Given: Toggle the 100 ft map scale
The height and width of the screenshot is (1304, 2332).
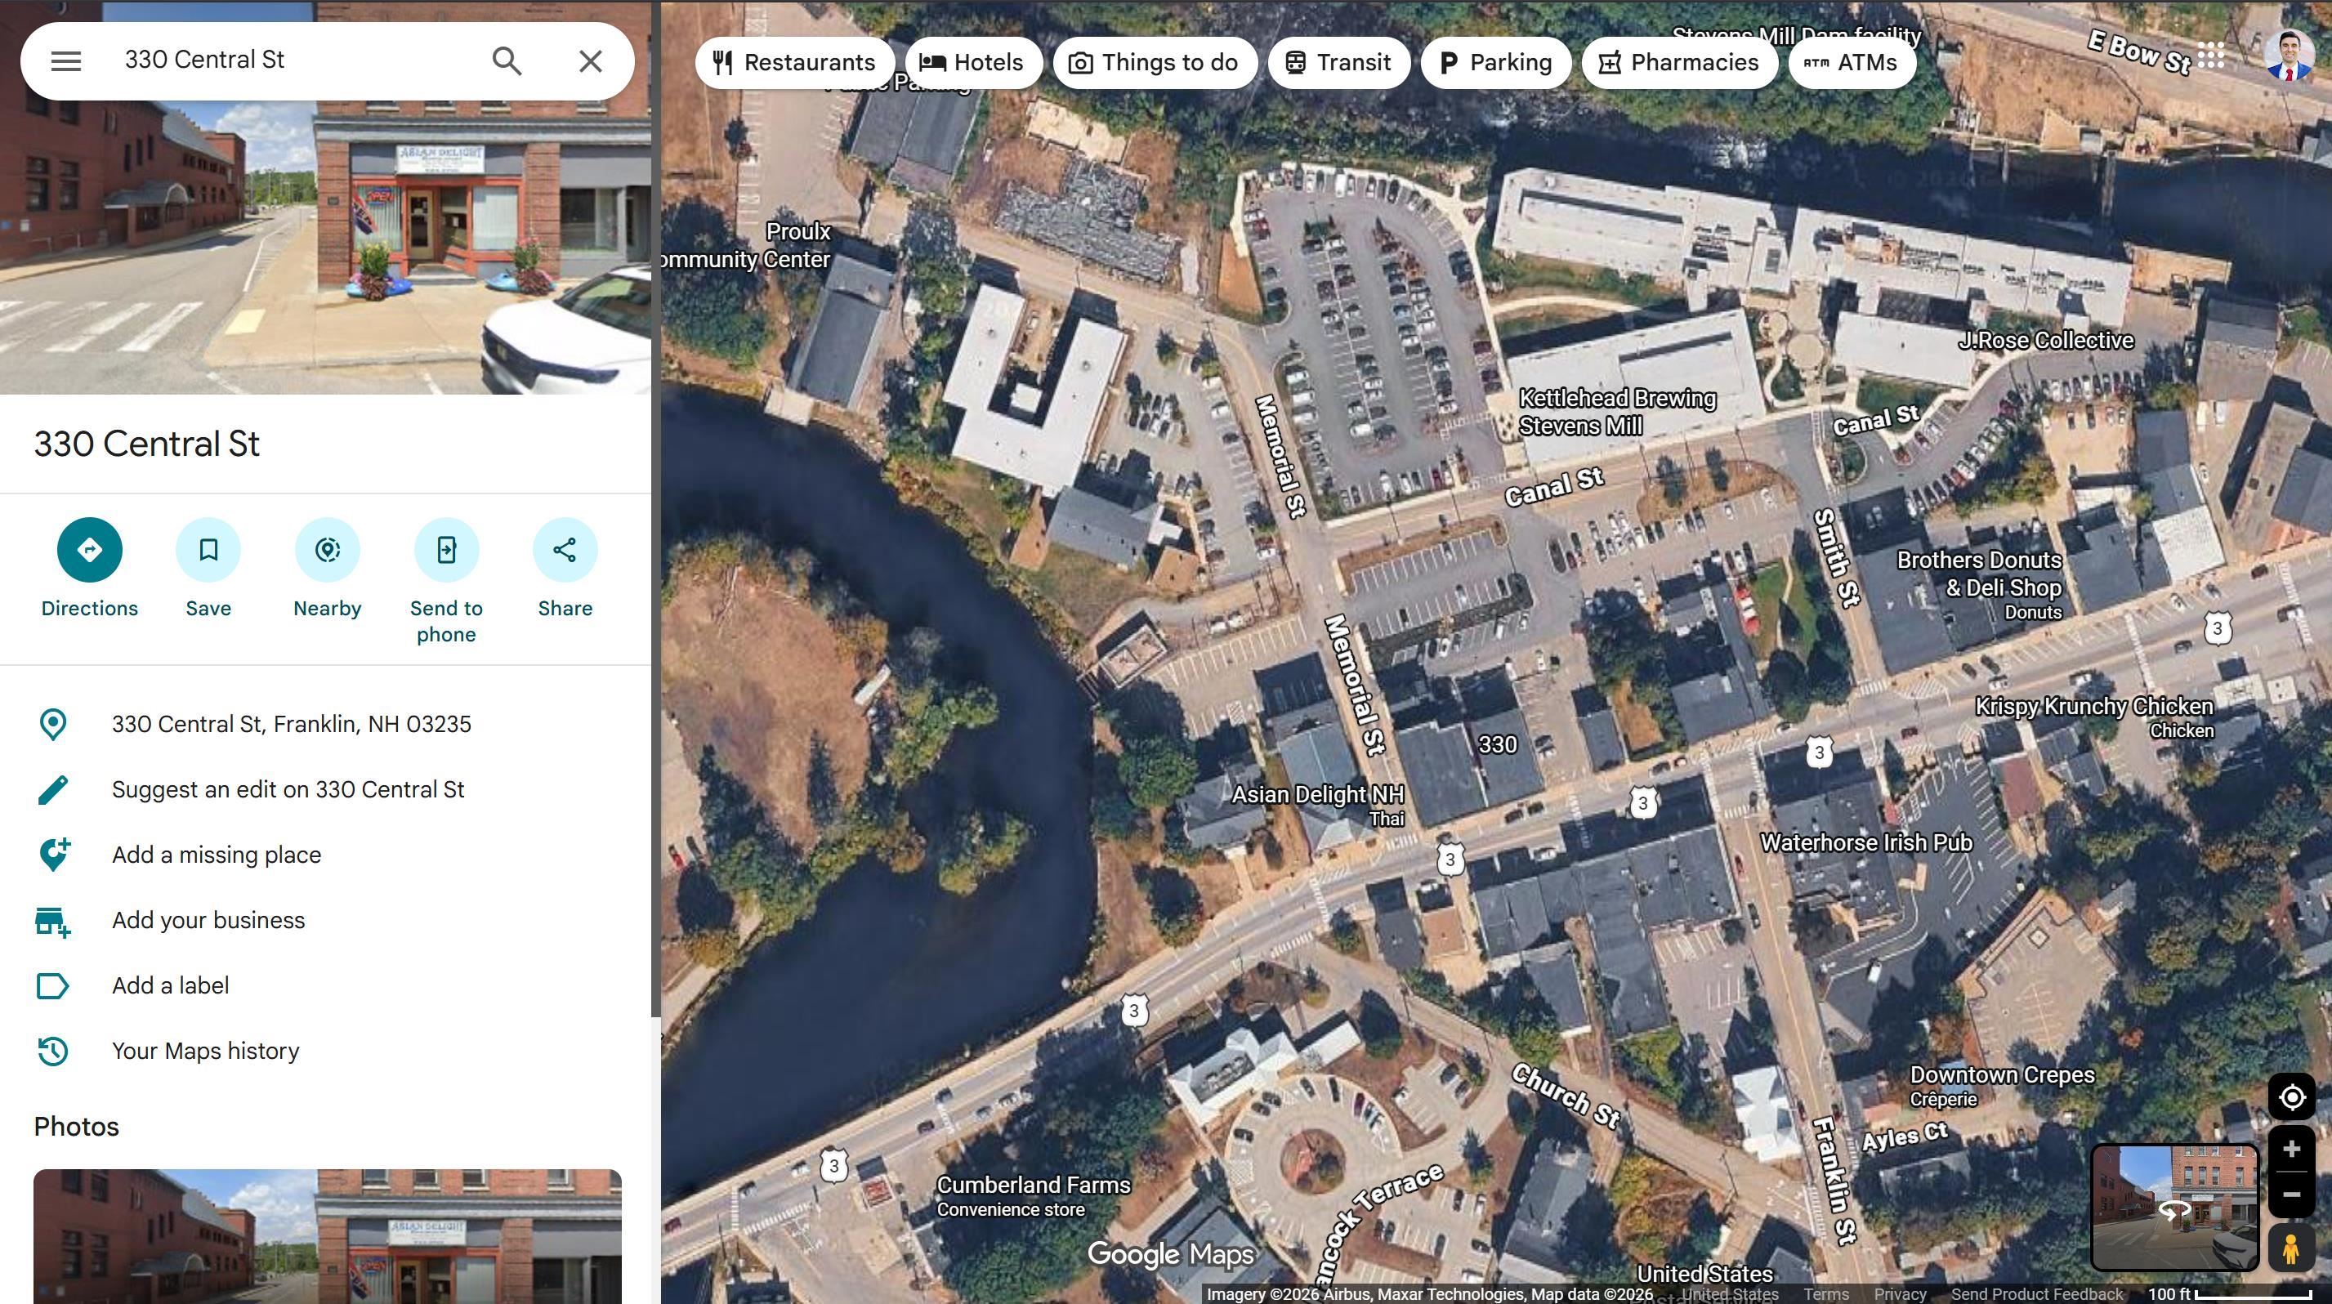Looking at the screenshot, I should point(2231,1294).
